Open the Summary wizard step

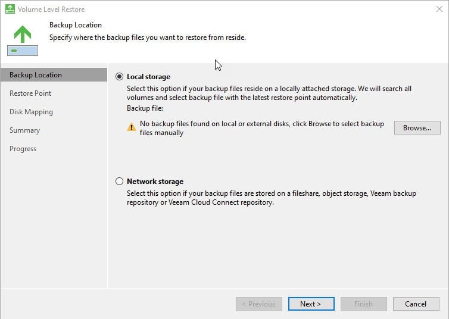pos(24,130)
